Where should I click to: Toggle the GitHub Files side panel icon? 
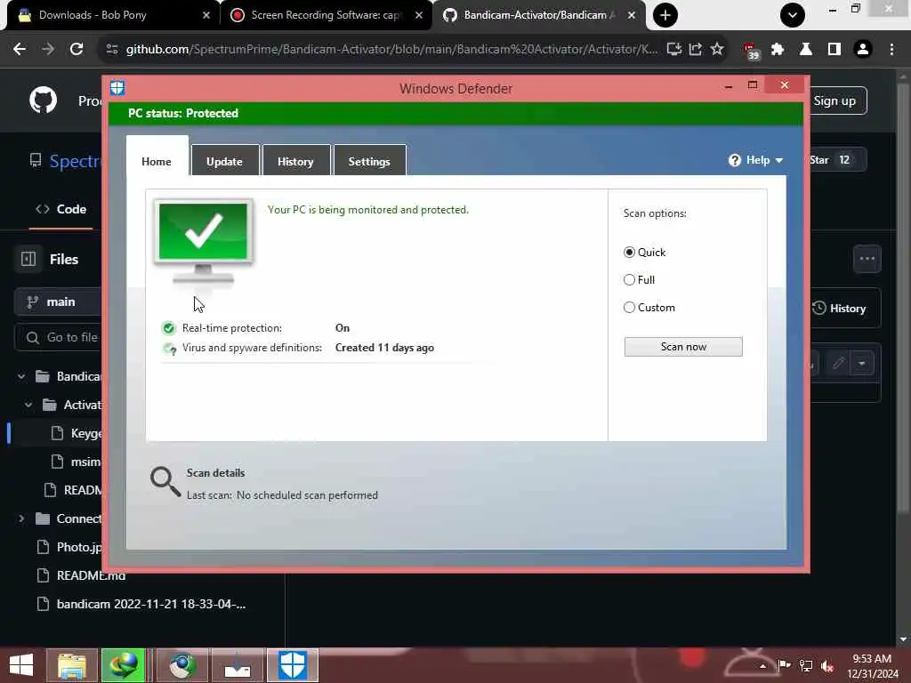pos(28,259)
